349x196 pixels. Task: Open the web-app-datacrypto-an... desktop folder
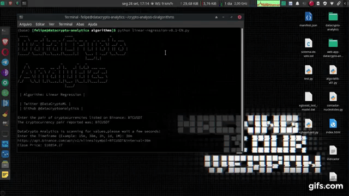coord(333,48)
